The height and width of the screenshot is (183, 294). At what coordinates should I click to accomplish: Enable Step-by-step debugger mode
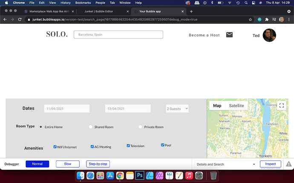click(98, 164)
